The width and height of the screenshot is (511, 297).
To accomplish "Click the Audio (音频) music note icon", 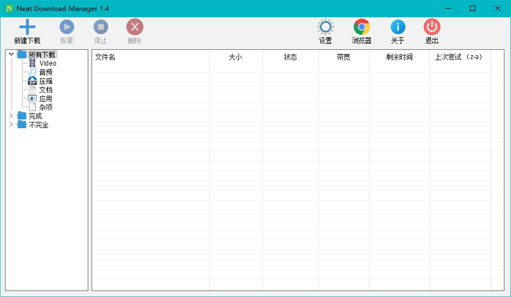I will coord(32,72).
